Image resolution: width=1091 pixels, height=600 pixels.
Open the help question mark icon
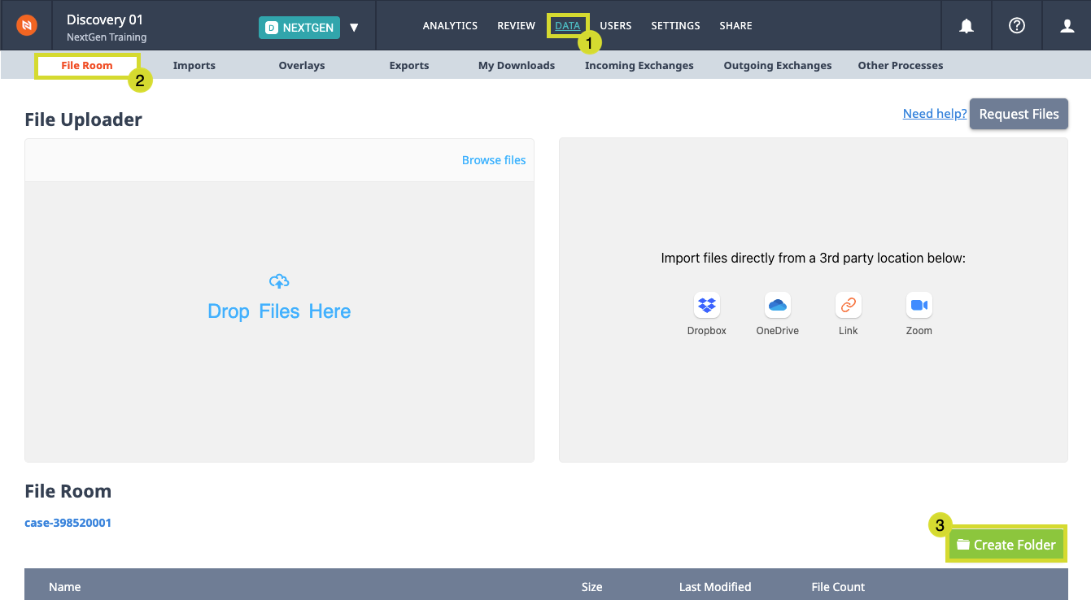point(1016,25)
